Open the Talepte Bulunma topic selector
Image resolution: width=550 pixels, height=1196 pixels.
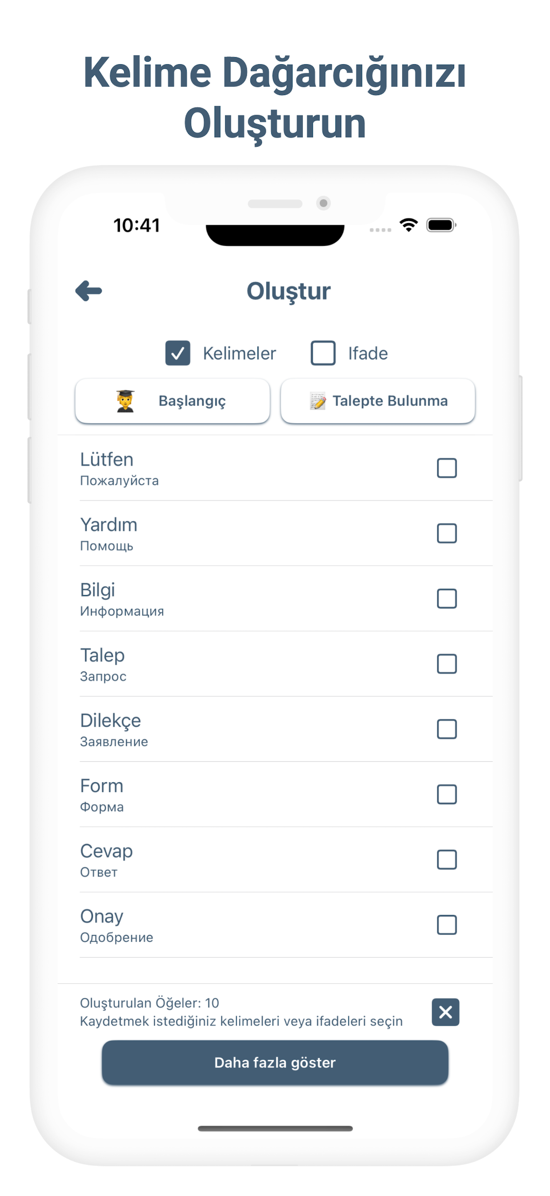[x=378, y=401]
